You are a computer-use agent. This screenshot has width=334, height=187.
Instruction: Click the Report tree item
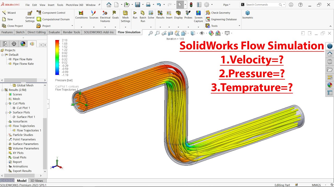pos(17,162)
